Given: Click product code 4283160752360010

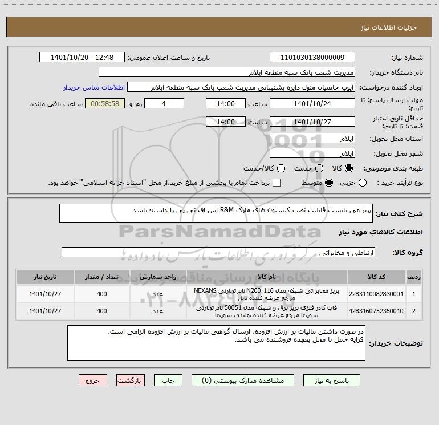Looking at the screenshot, I should point(376,311).
